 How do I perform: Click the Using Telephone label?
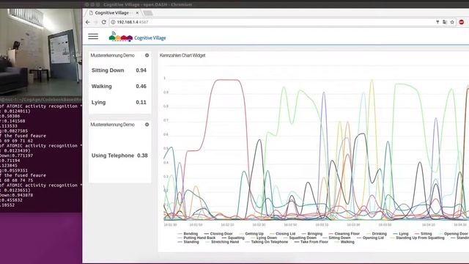(x=113, y=155)
